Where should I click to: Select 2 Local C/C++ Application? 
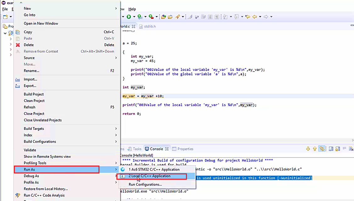point(157,176)
